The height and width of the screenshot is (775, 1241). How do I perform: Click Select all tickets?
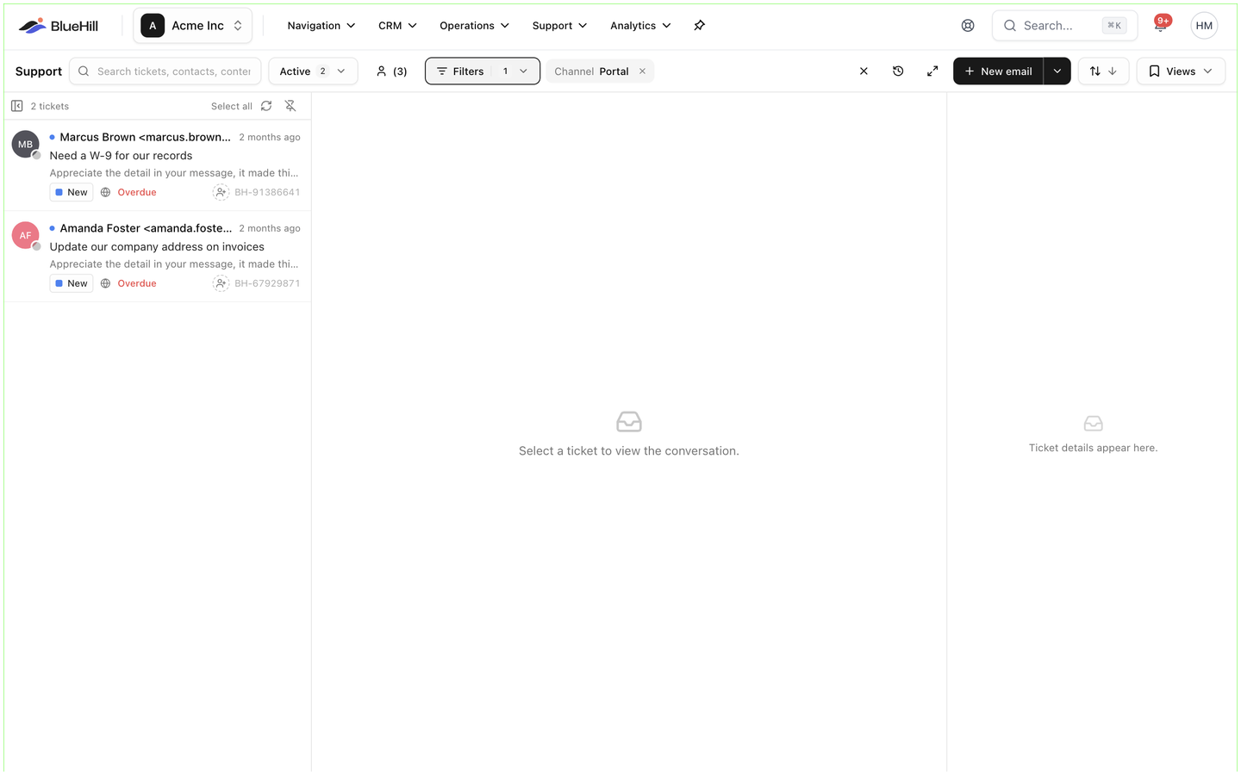232,107
